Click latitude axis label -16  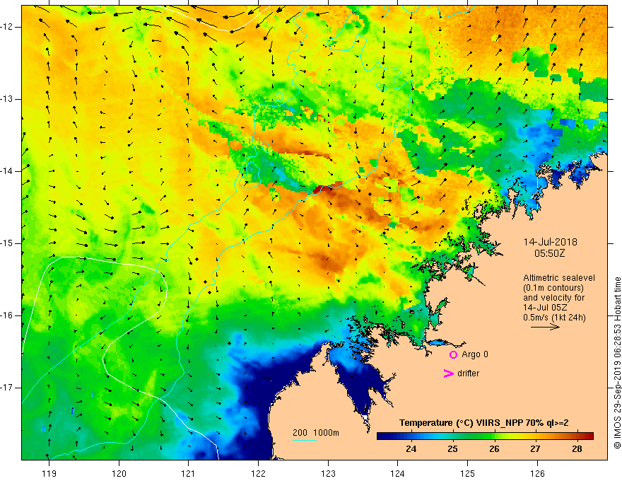(x=8, y=315)
